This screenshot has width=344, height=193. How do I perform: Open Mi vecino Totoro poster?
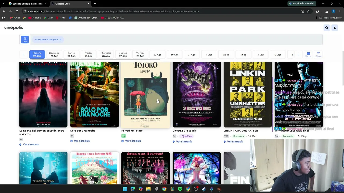point(146,95)
